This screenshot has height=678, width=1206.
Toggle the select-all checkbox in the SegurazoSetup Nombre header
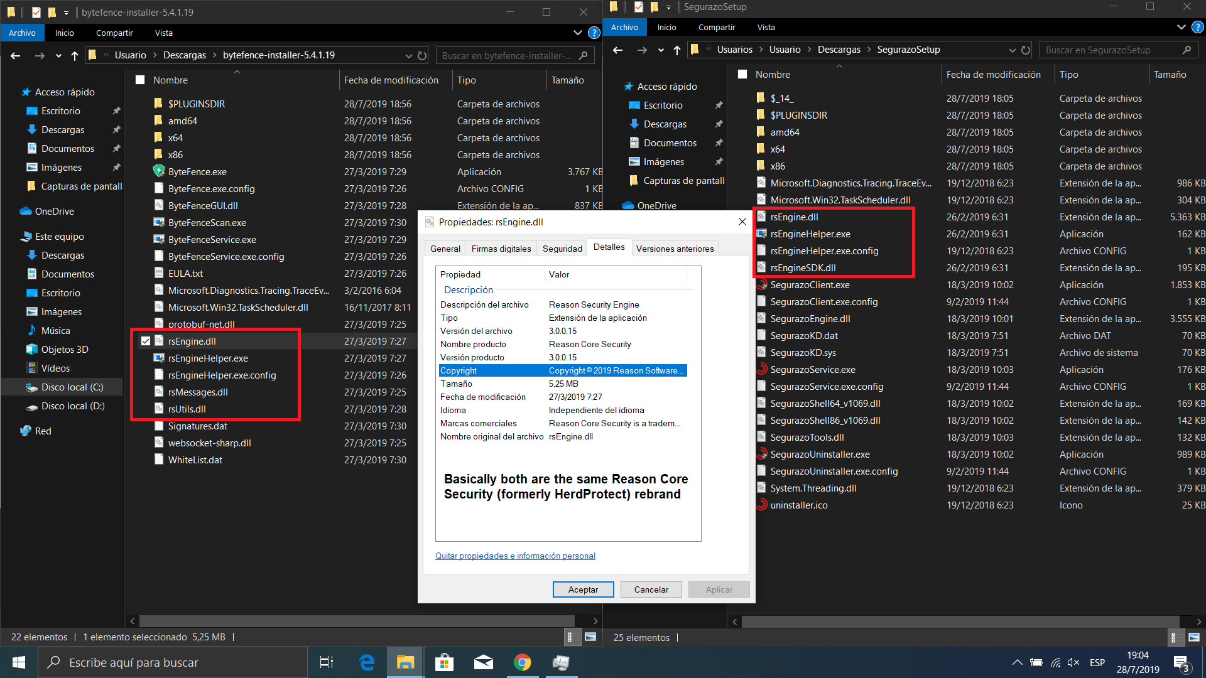(742, 75)
